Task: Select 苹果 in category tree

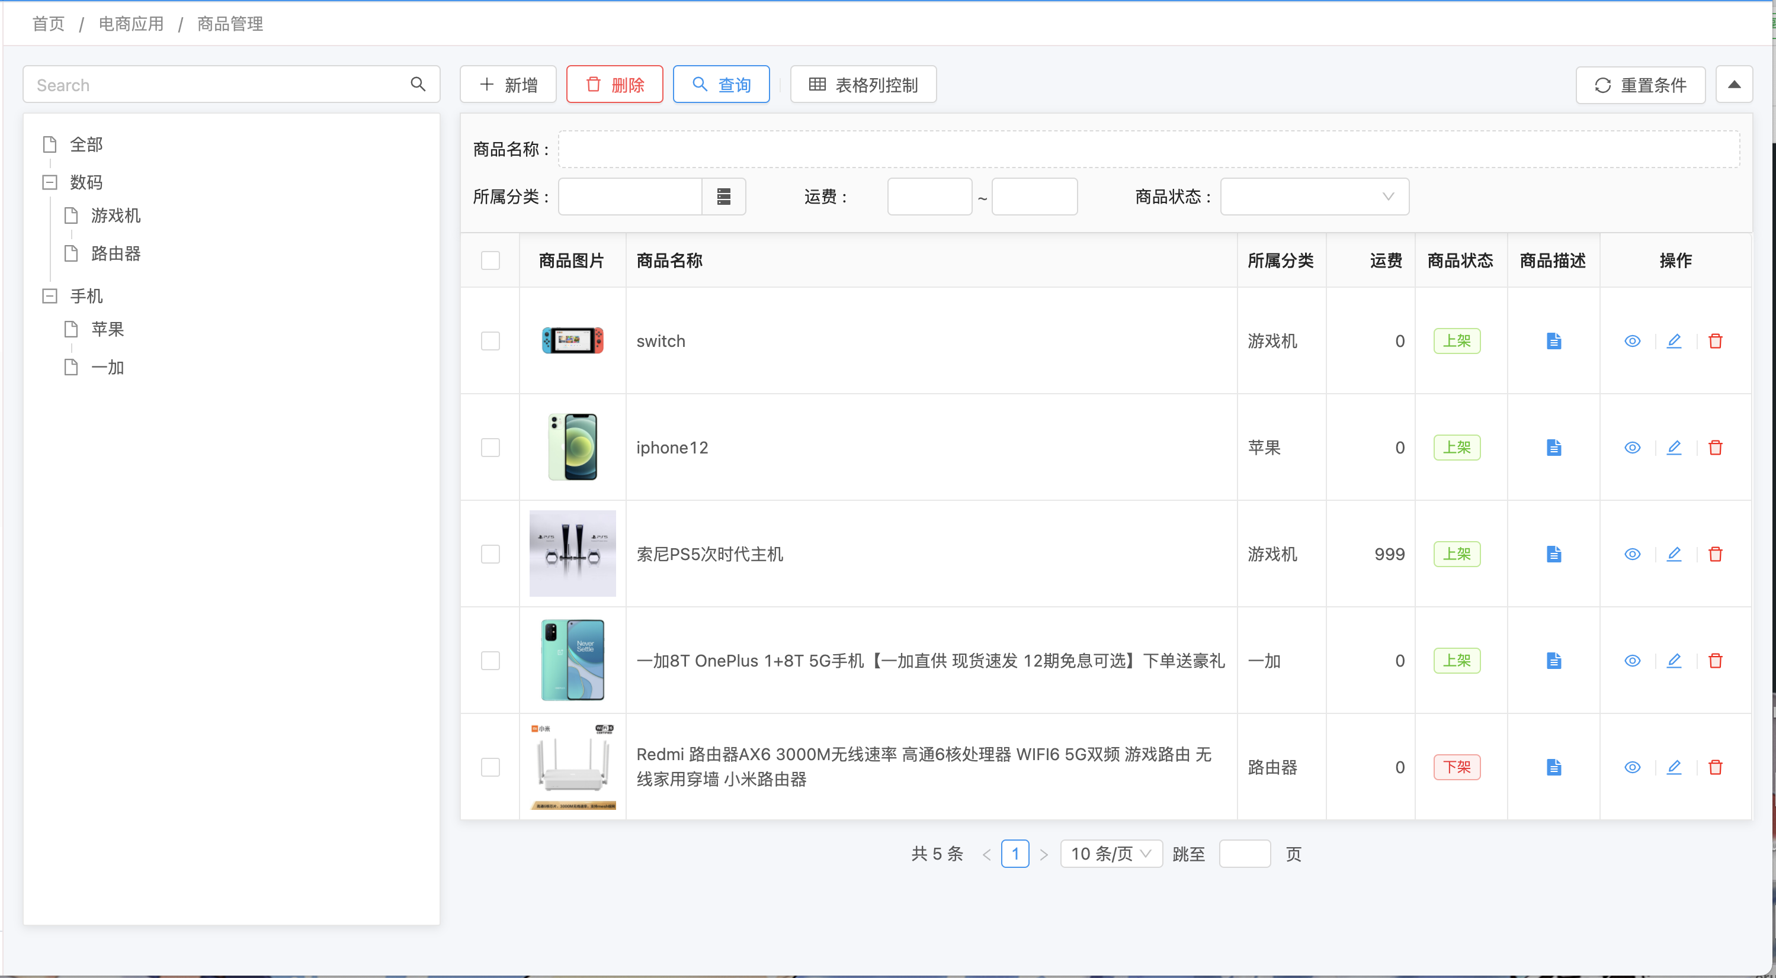Action: tap(108, 329)
